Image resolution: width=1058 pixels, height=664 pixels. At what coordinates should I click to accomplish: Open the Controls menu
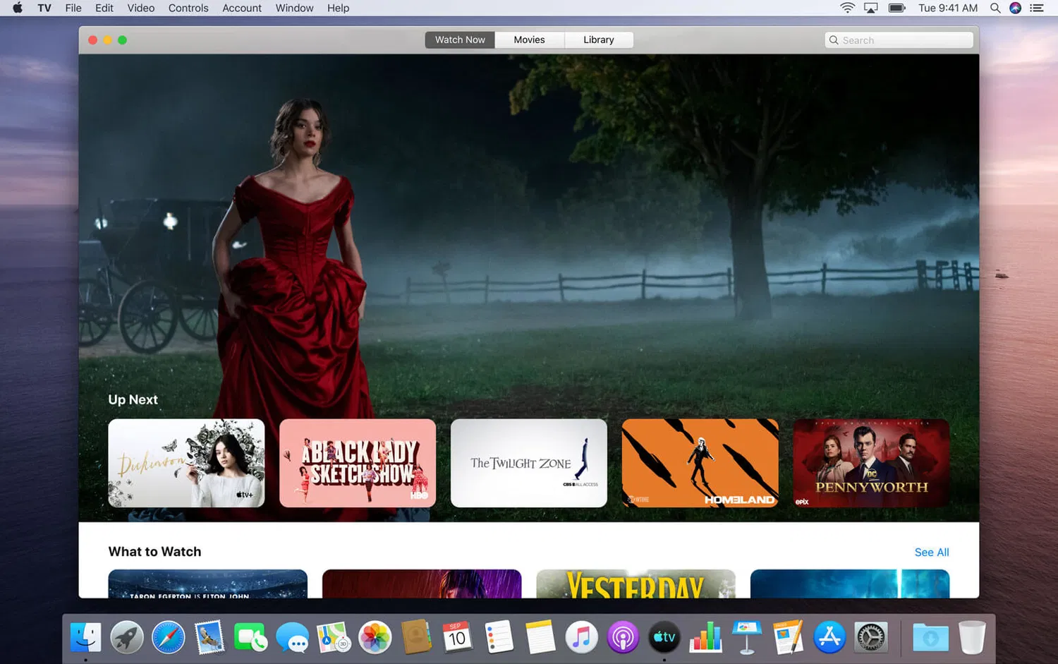[x=188, y=8]
